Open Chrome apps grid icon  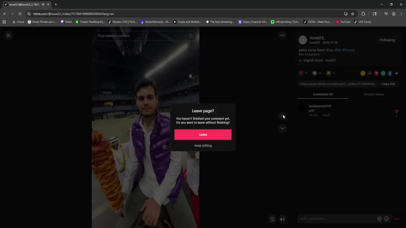pyautogui.click(x=4, y=22)
